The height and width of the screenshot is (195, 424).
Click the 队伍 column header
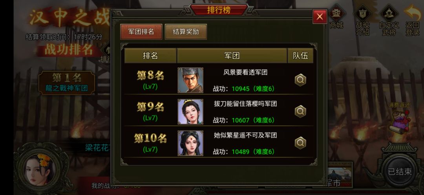coord(300,56)
